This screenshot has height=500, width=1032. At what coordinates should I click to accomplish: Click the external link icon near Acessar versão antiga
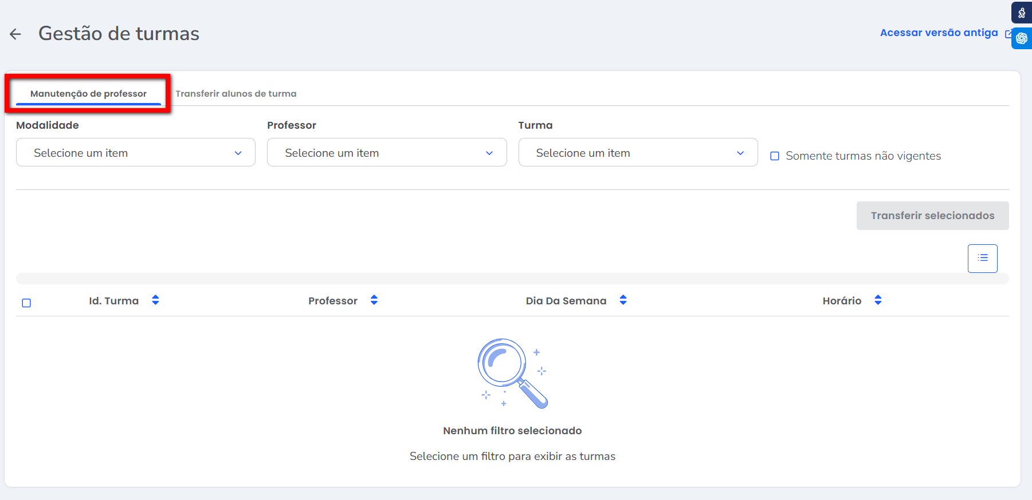pyautogui.click(x=1009, y=34)
